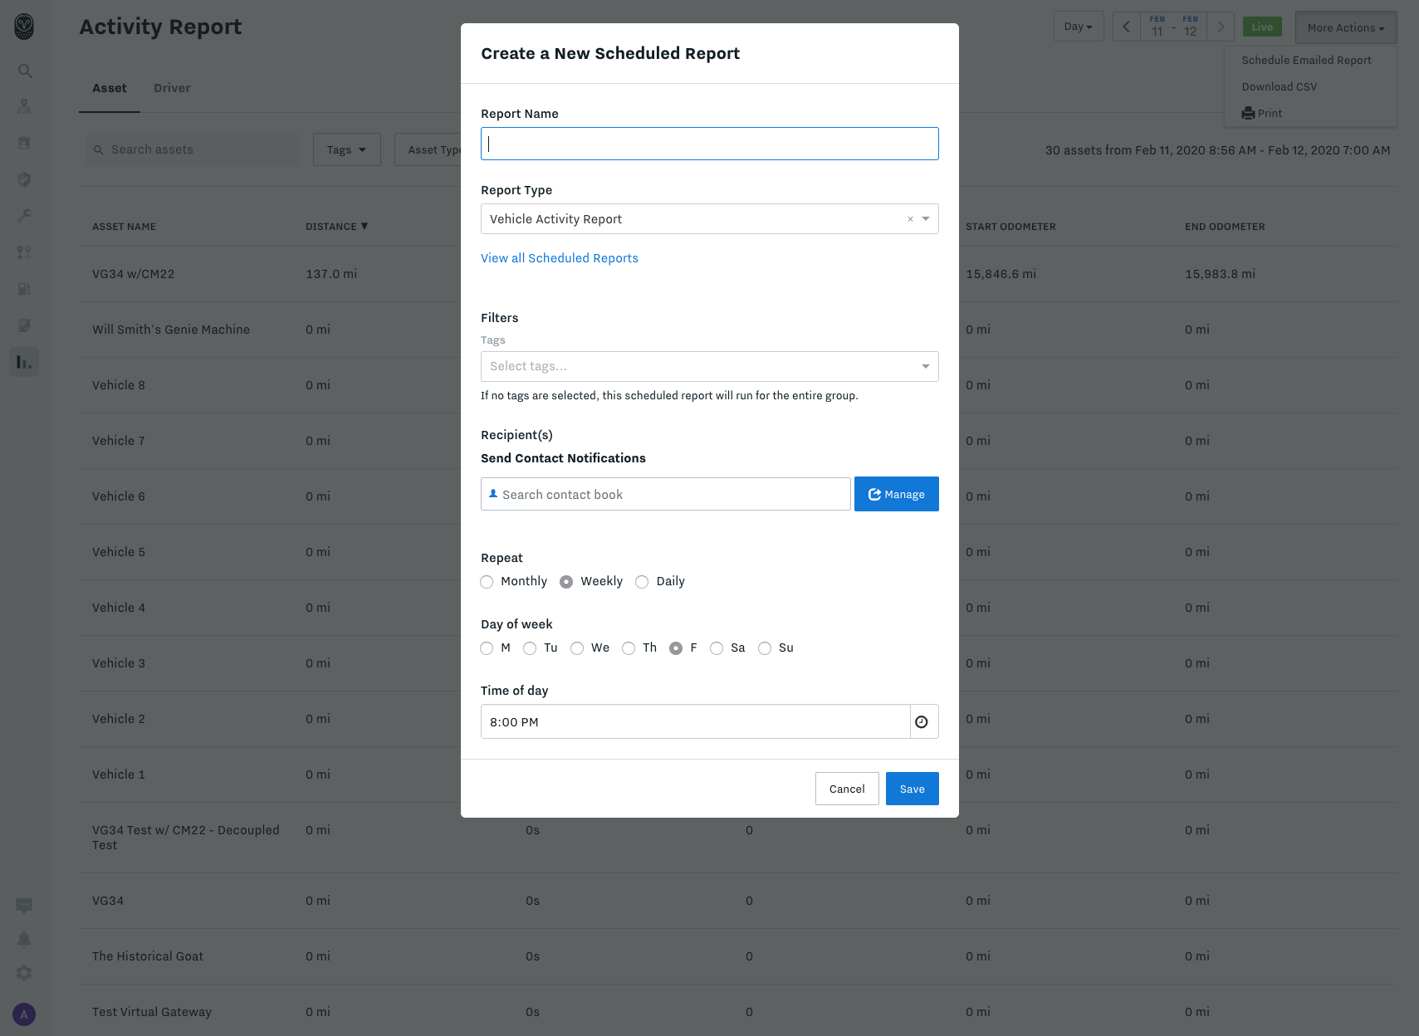Screen dimensions: 1419x1036
Task: Select Tuesday as the day of week
Action: [530, 648]
